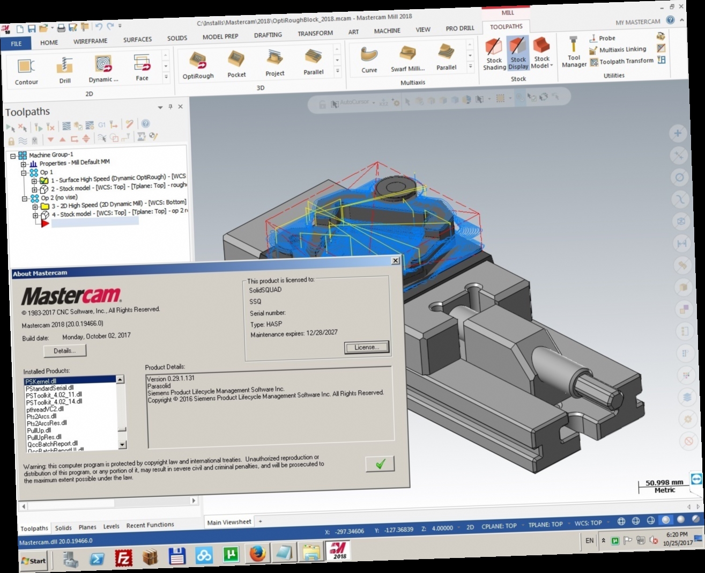Screen dimensions: 705x573
Task: Toggle the Stock Display button
Action: coord(518,54)
